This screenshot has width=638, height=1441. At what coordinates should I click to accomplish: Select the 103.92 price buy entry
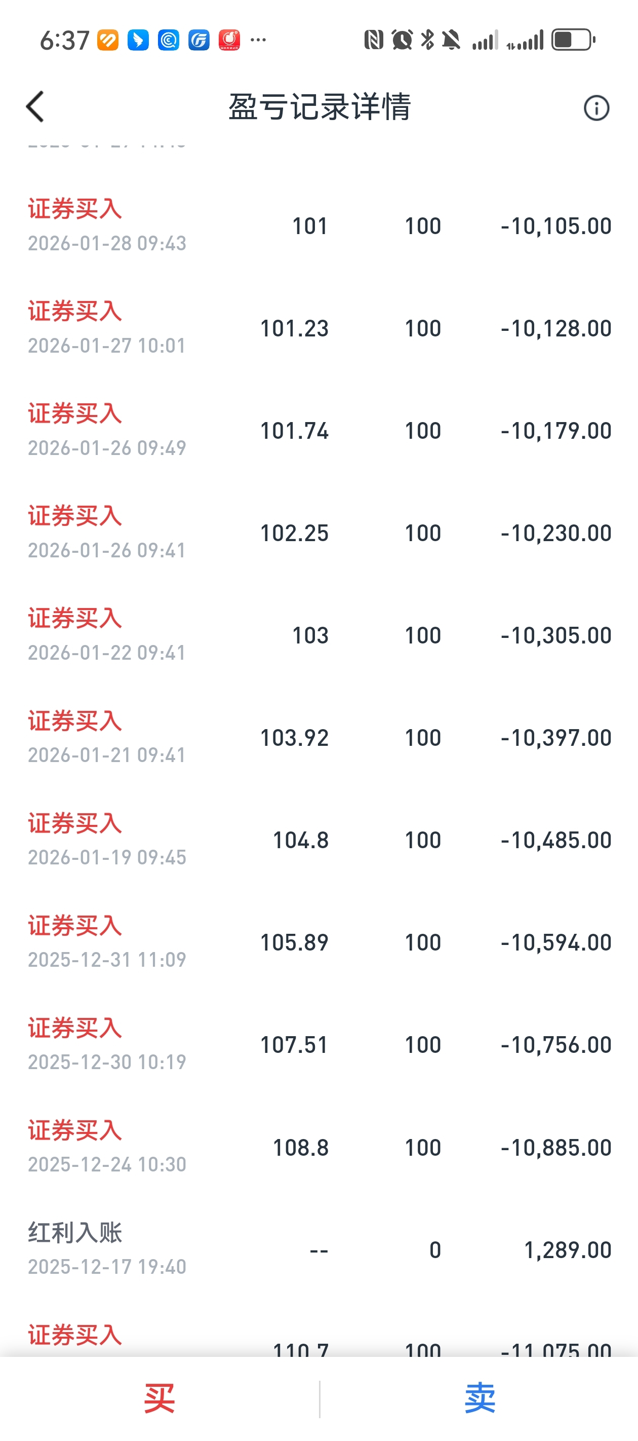(x=318, y=738)
